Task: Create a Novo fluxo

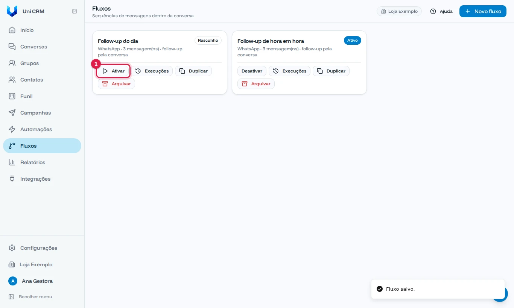Action: [x=483, y=11]
